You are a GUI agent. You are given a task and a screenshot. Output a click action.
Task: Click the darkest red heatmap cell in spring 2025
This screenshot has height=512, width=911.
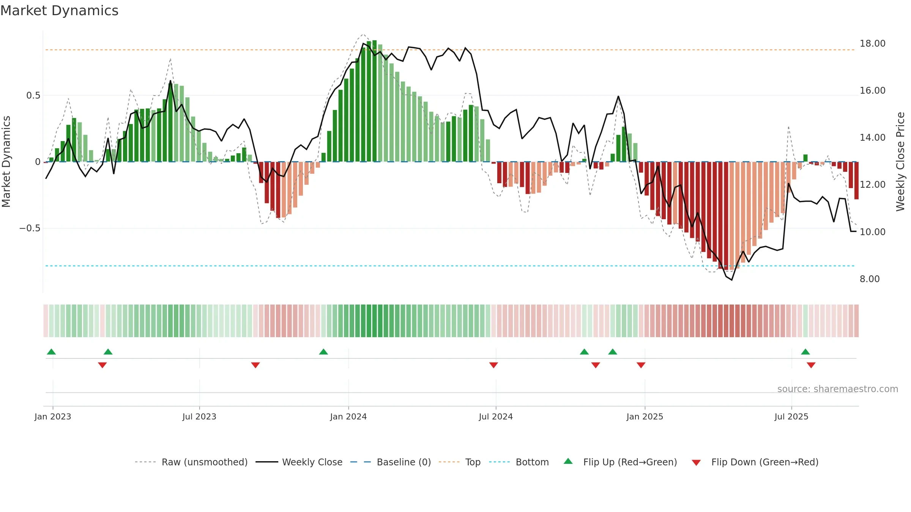click(726, 321)
